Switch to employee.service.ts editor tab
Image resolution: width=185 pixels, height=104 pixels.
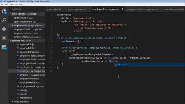tap(174, 9)
